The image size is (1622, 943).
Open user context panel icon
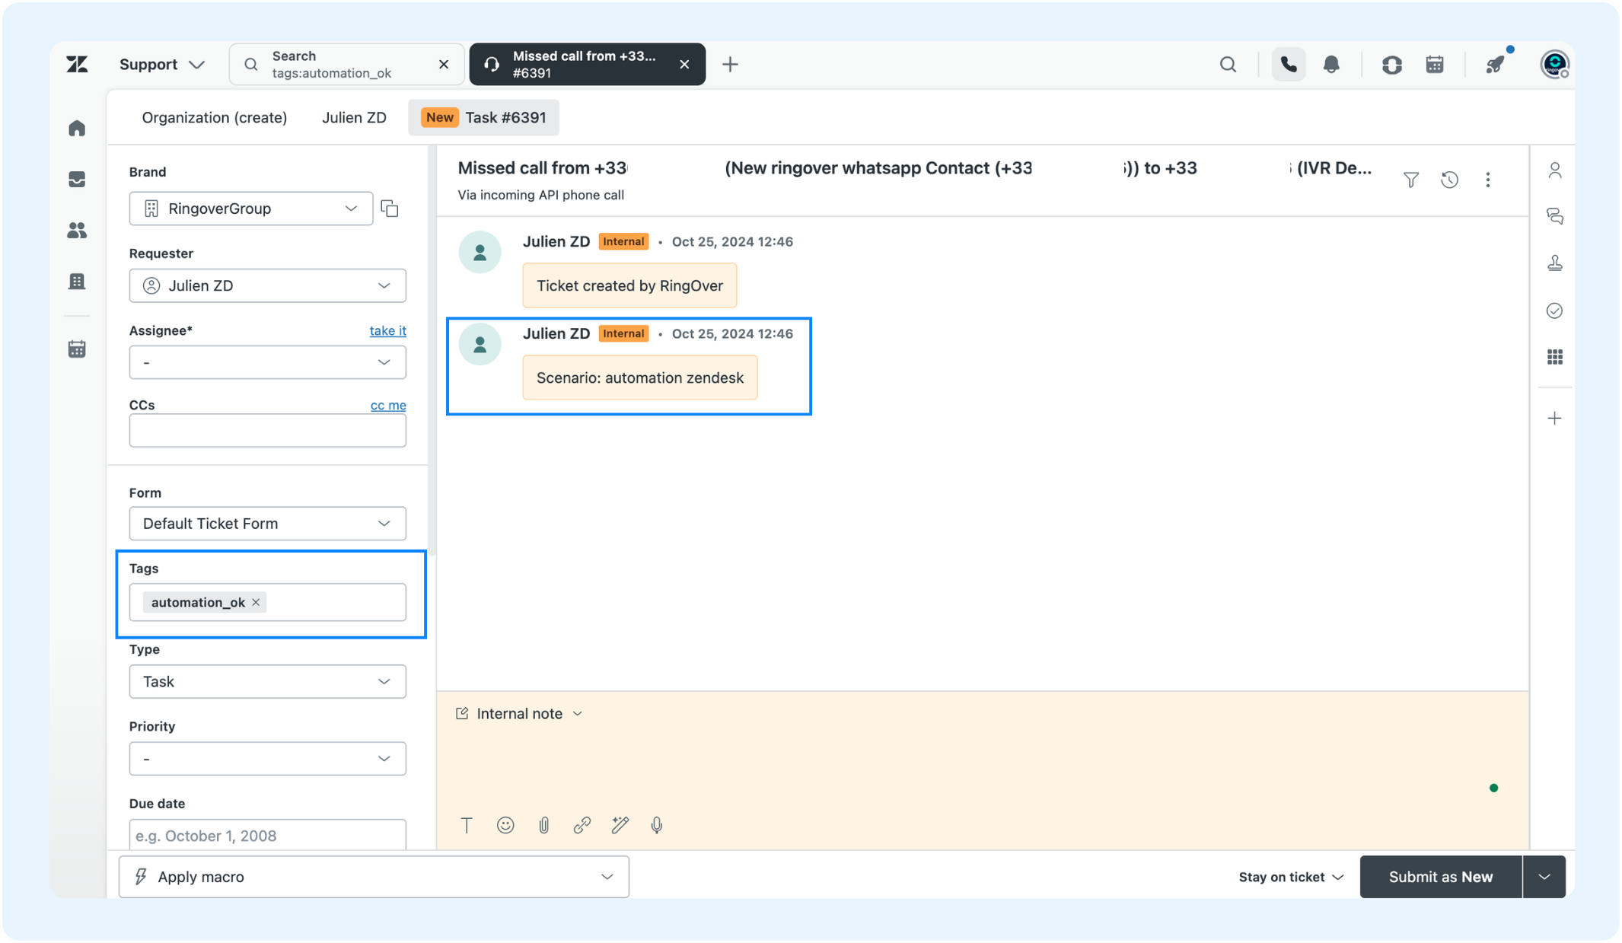point(1554,170)
